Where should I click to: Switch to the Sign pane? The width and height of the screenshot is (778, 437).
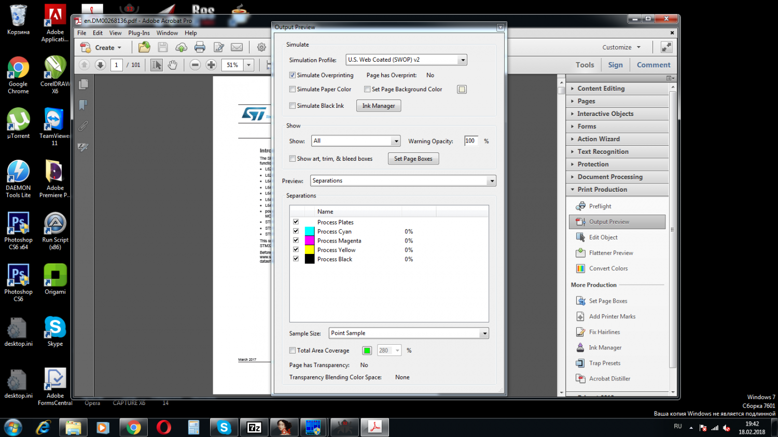[615, 65]
